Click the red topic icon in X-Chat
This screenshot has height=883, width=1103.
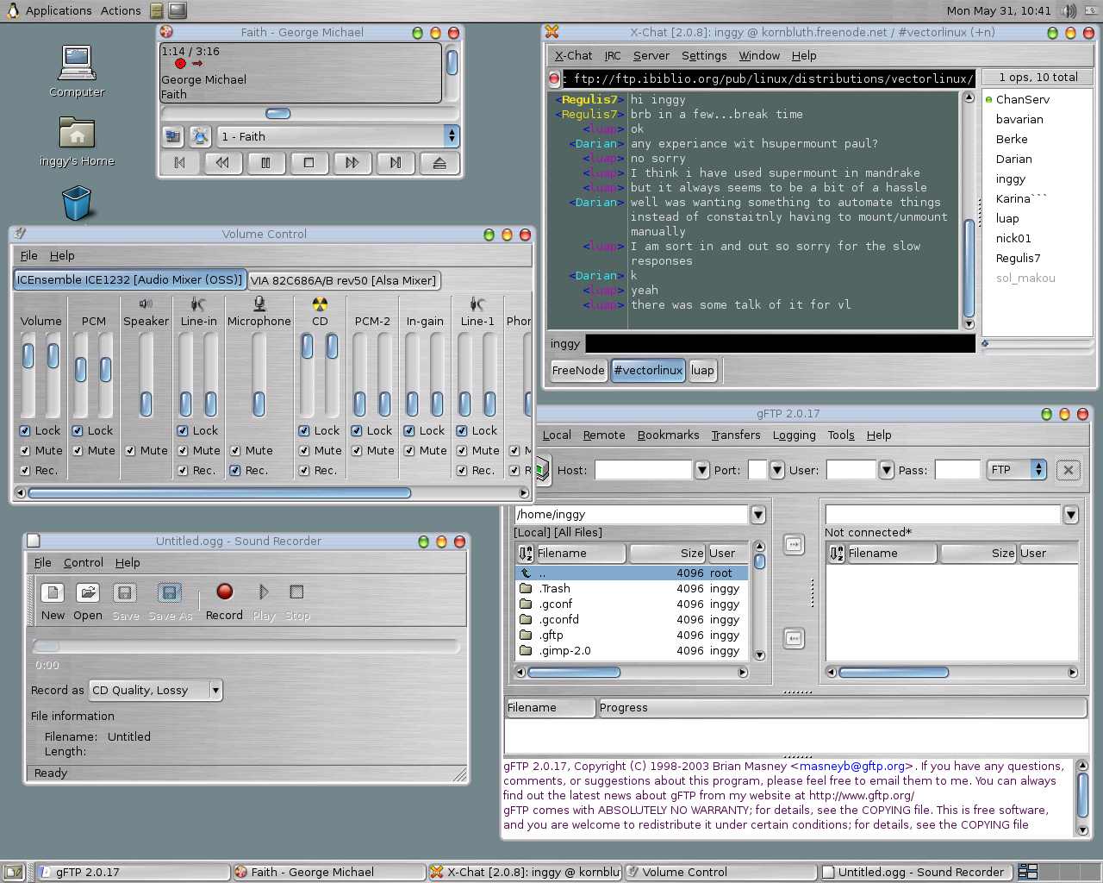point(554,78)
